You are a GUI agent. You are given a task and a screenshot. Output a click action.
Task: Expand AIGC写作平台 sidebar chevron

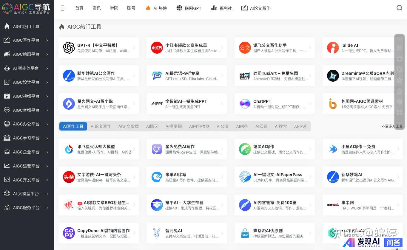coord(47,41)
